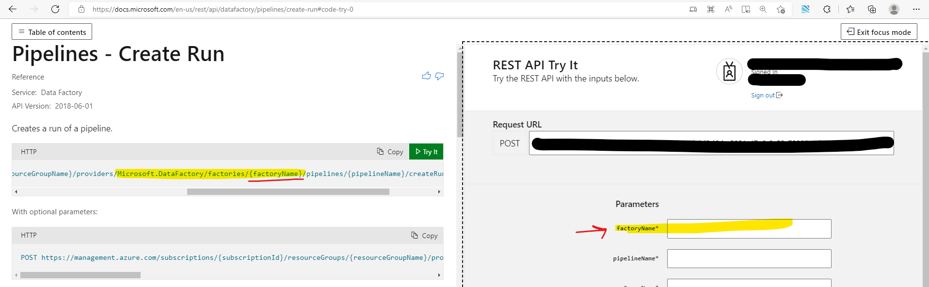
Task: Select the 'Pipelines - Create Run' heading
Action: pyautogui.click(x=118, y=54)
